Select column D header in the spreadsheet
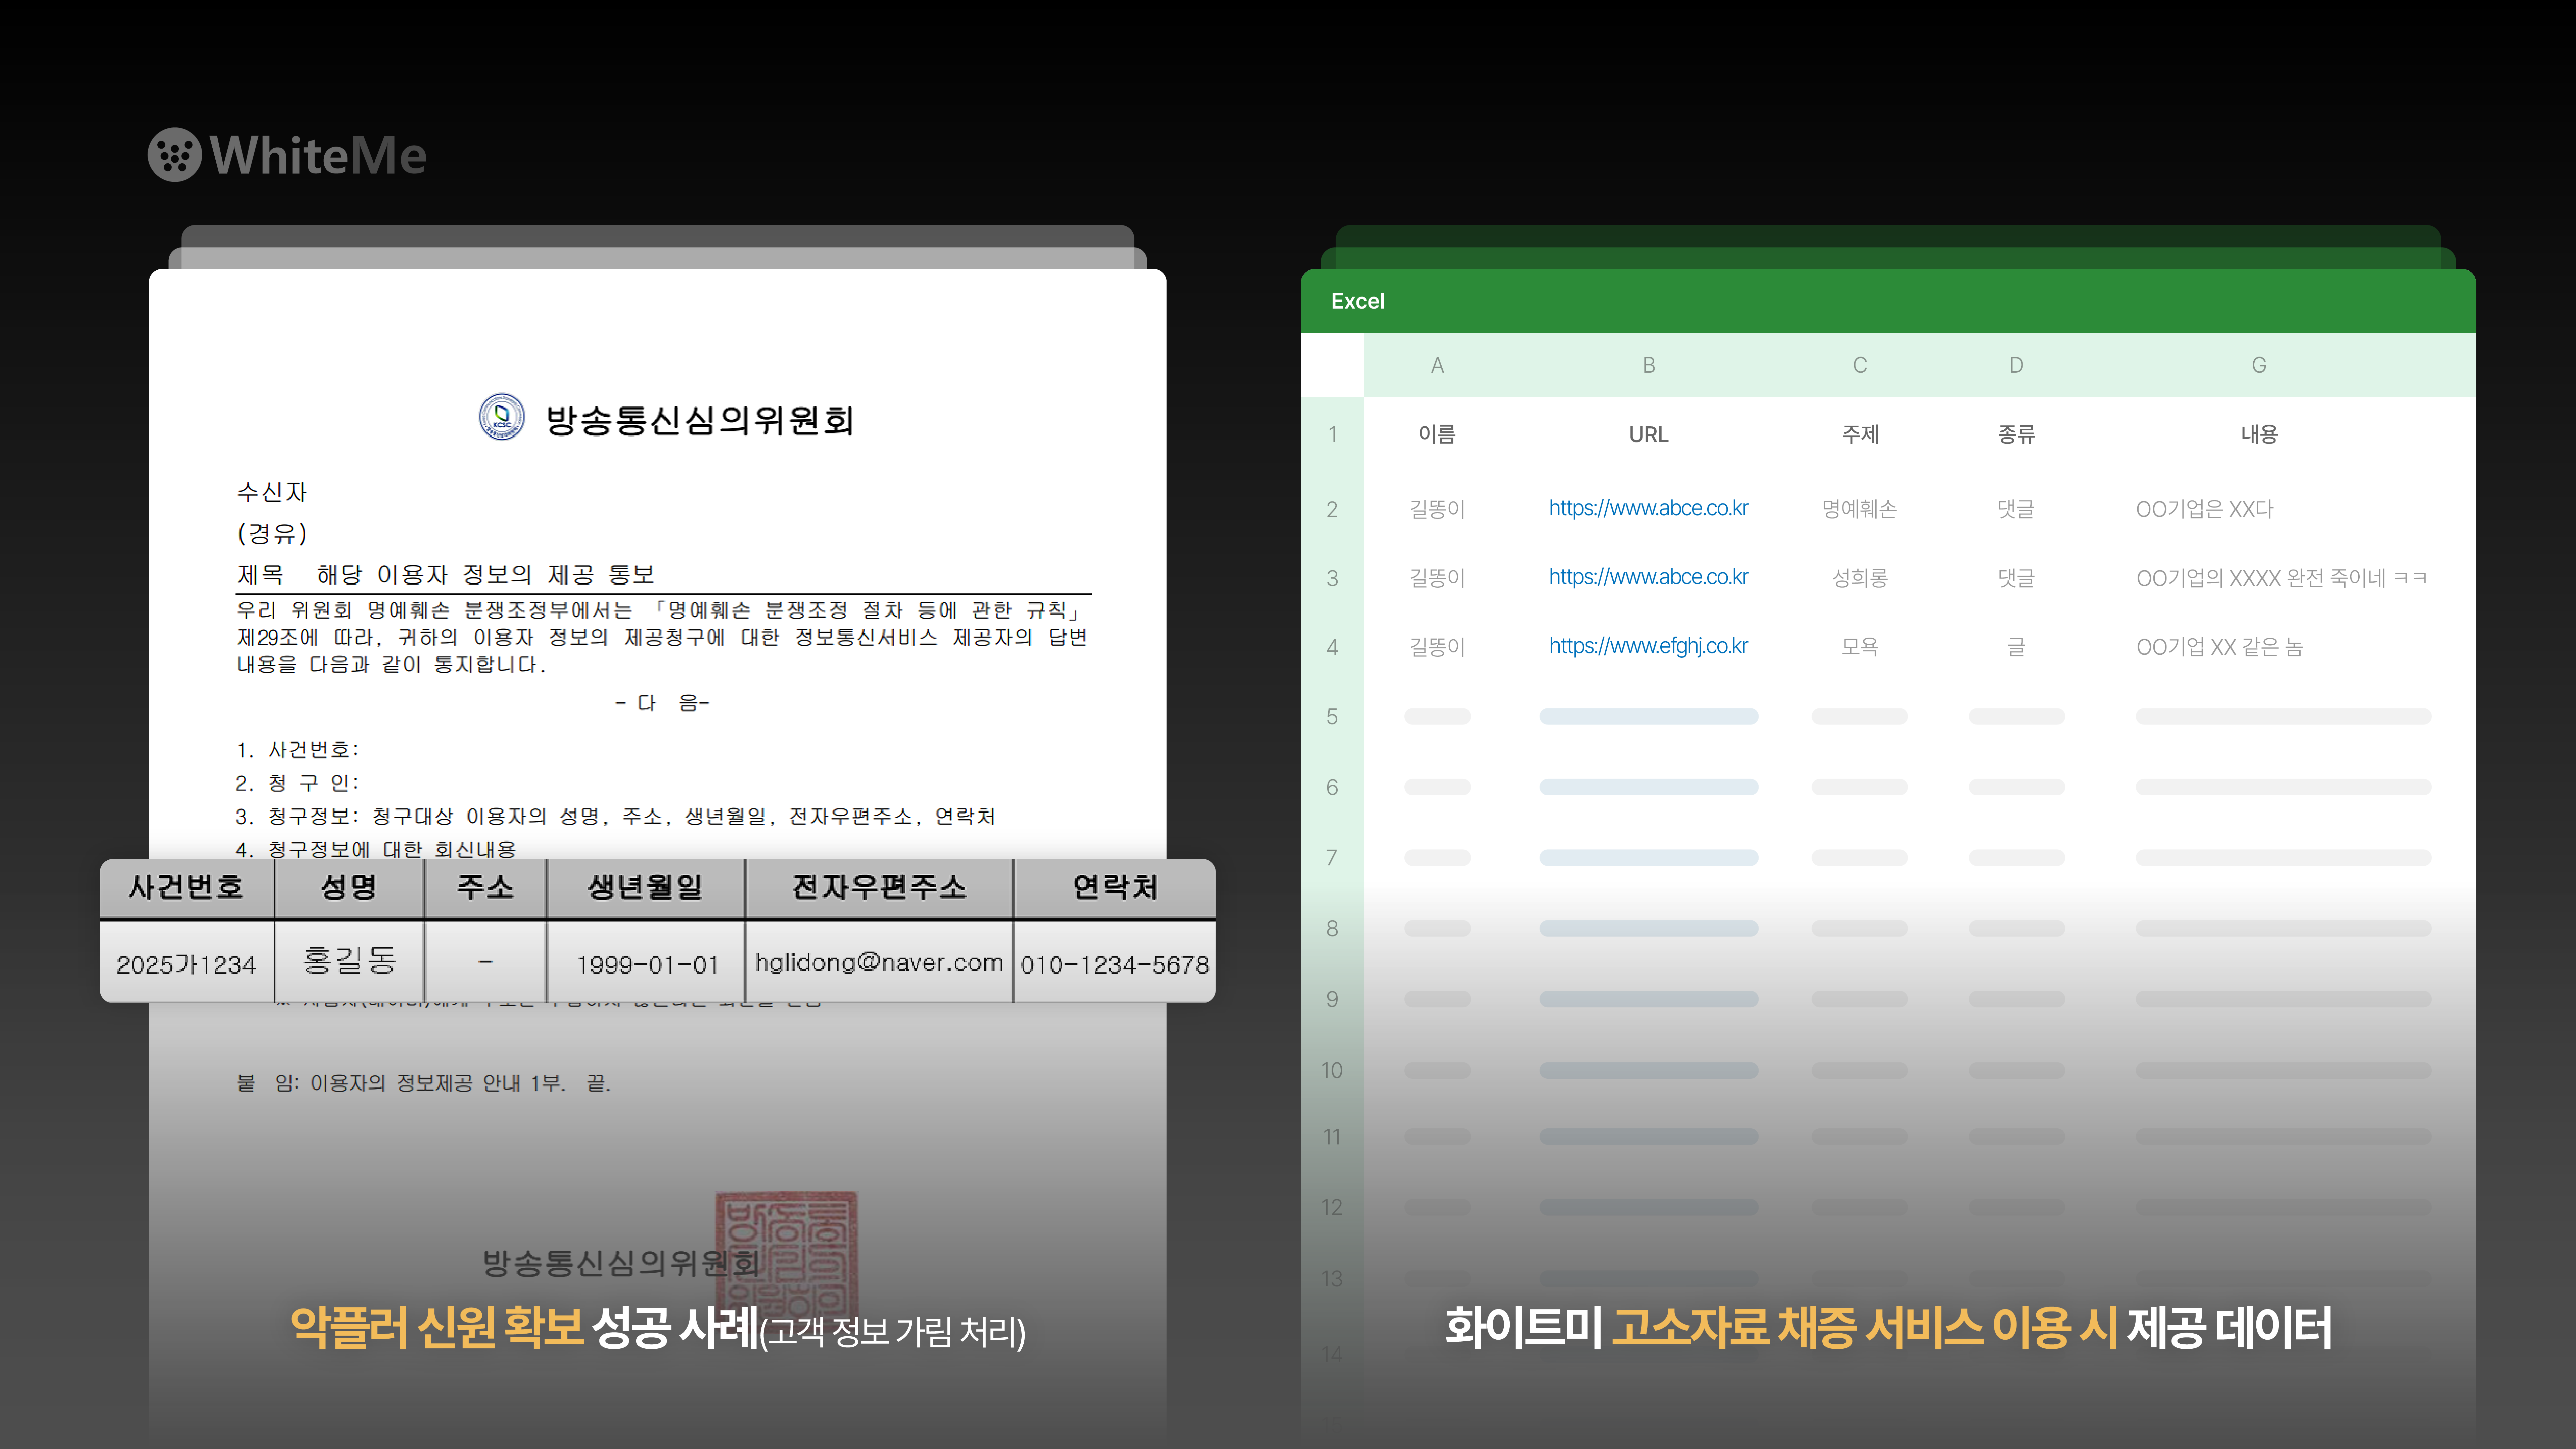Screen dimensions: 2576x1449 2016,365
